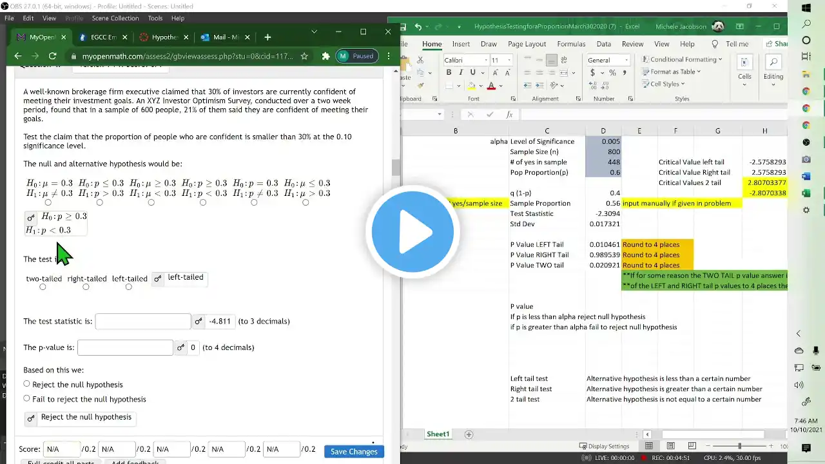825x464 pixels.
Task: Click the red Font Color A icon
Action: [x=491, y=86]
